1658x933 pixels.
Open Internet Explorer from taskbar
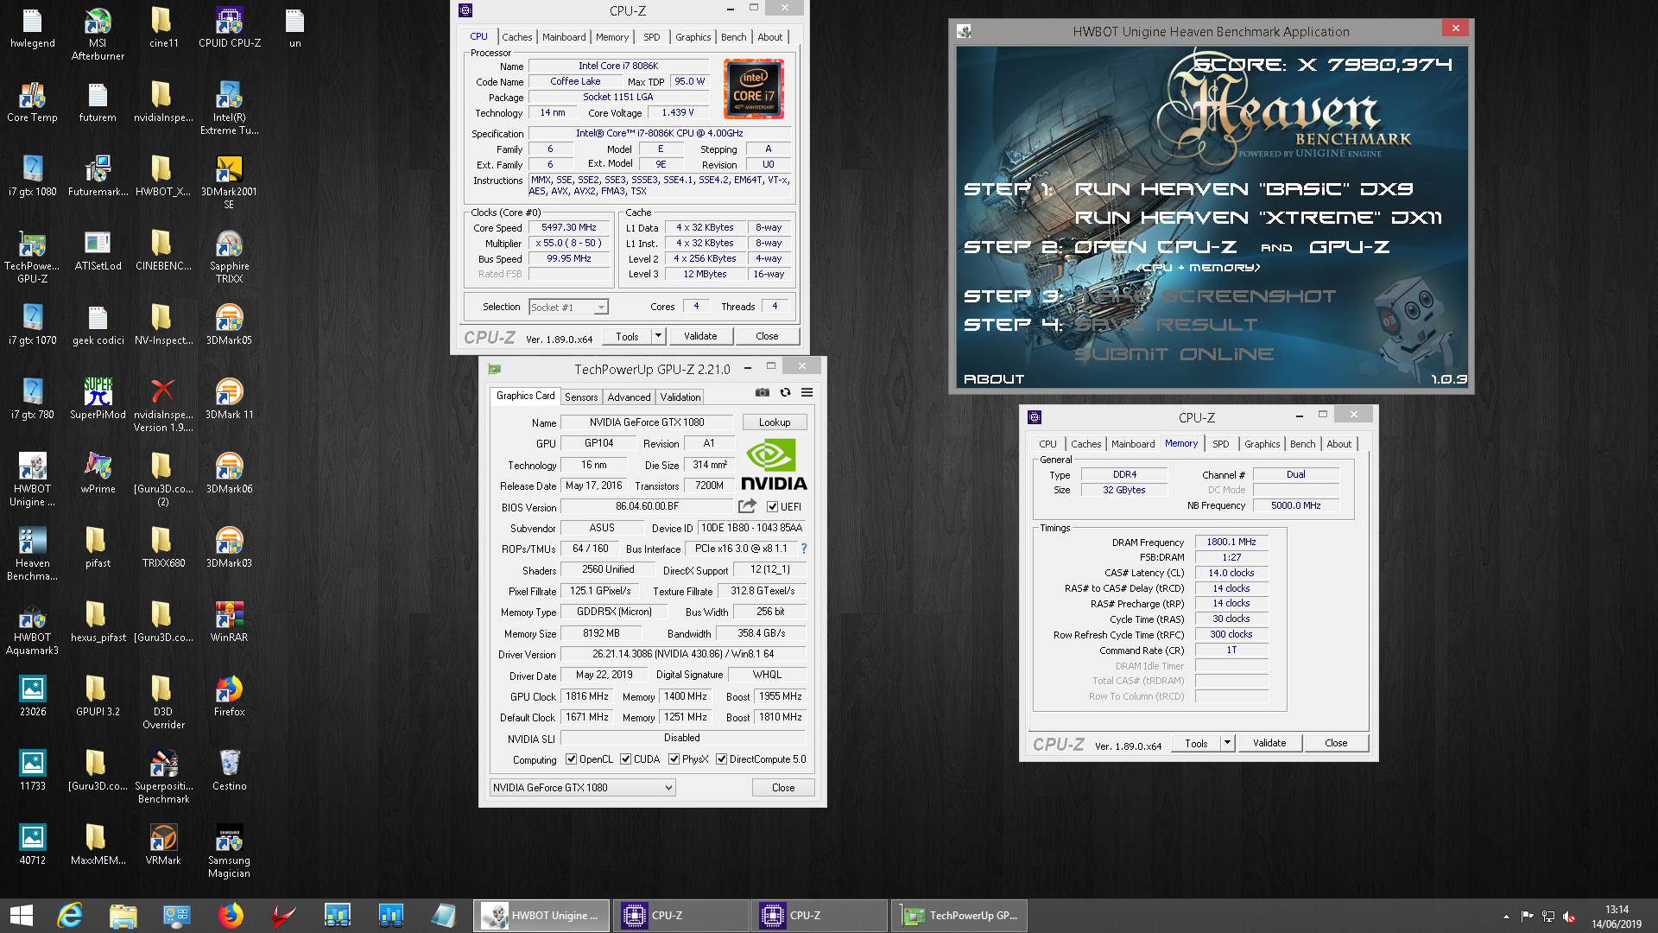click(70, 915)
